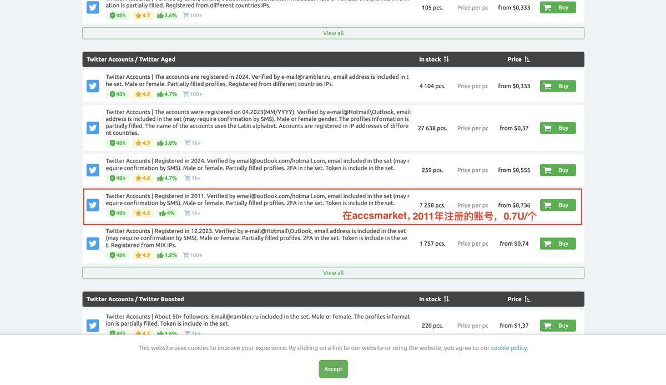Click 100+ cart sales badge in 4 104 pcs row

tap(193, 94)
